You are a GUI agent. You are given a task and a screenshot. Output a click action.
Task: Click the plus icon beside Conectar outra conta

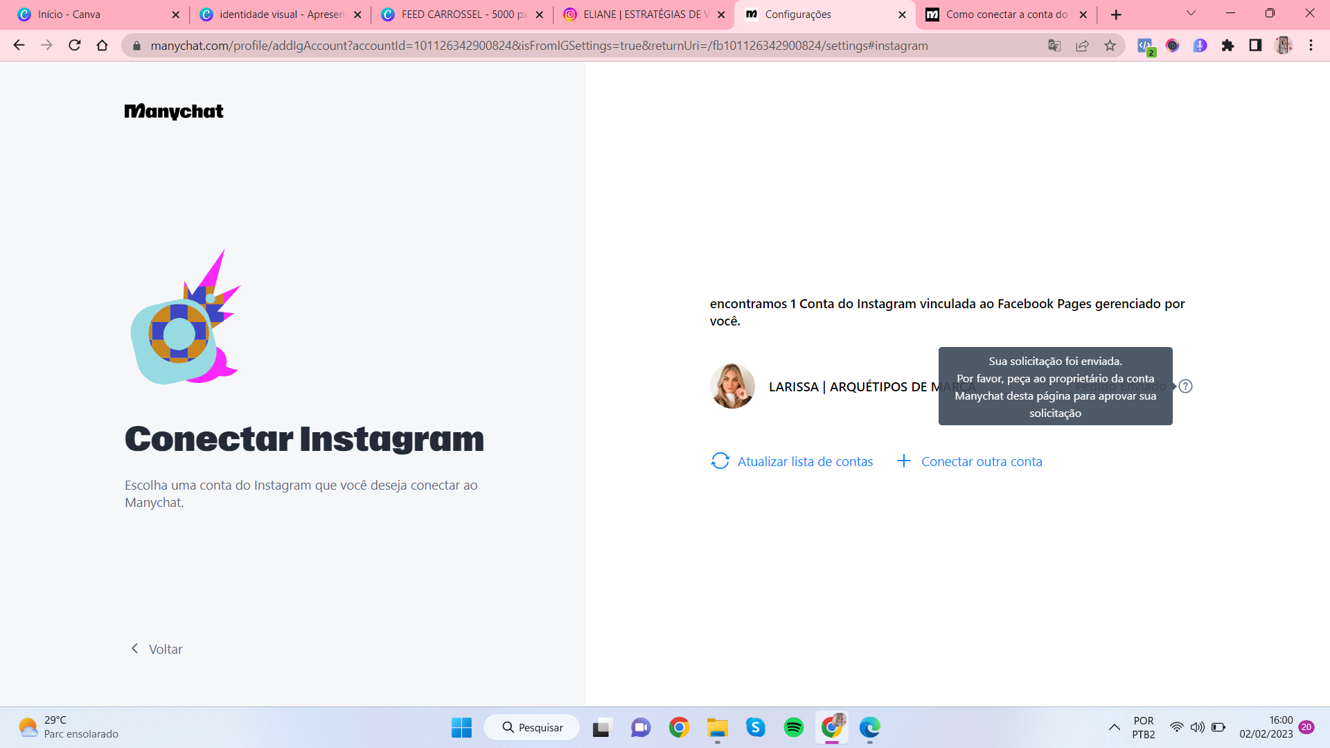[904, 461]
